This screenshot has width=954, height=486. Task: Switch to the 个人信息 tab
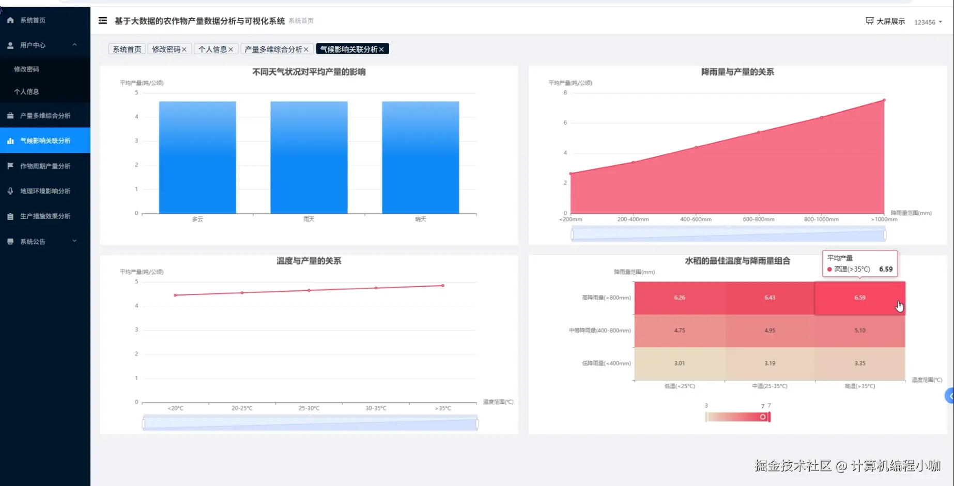pyautogui.click(x=212, y=49)
